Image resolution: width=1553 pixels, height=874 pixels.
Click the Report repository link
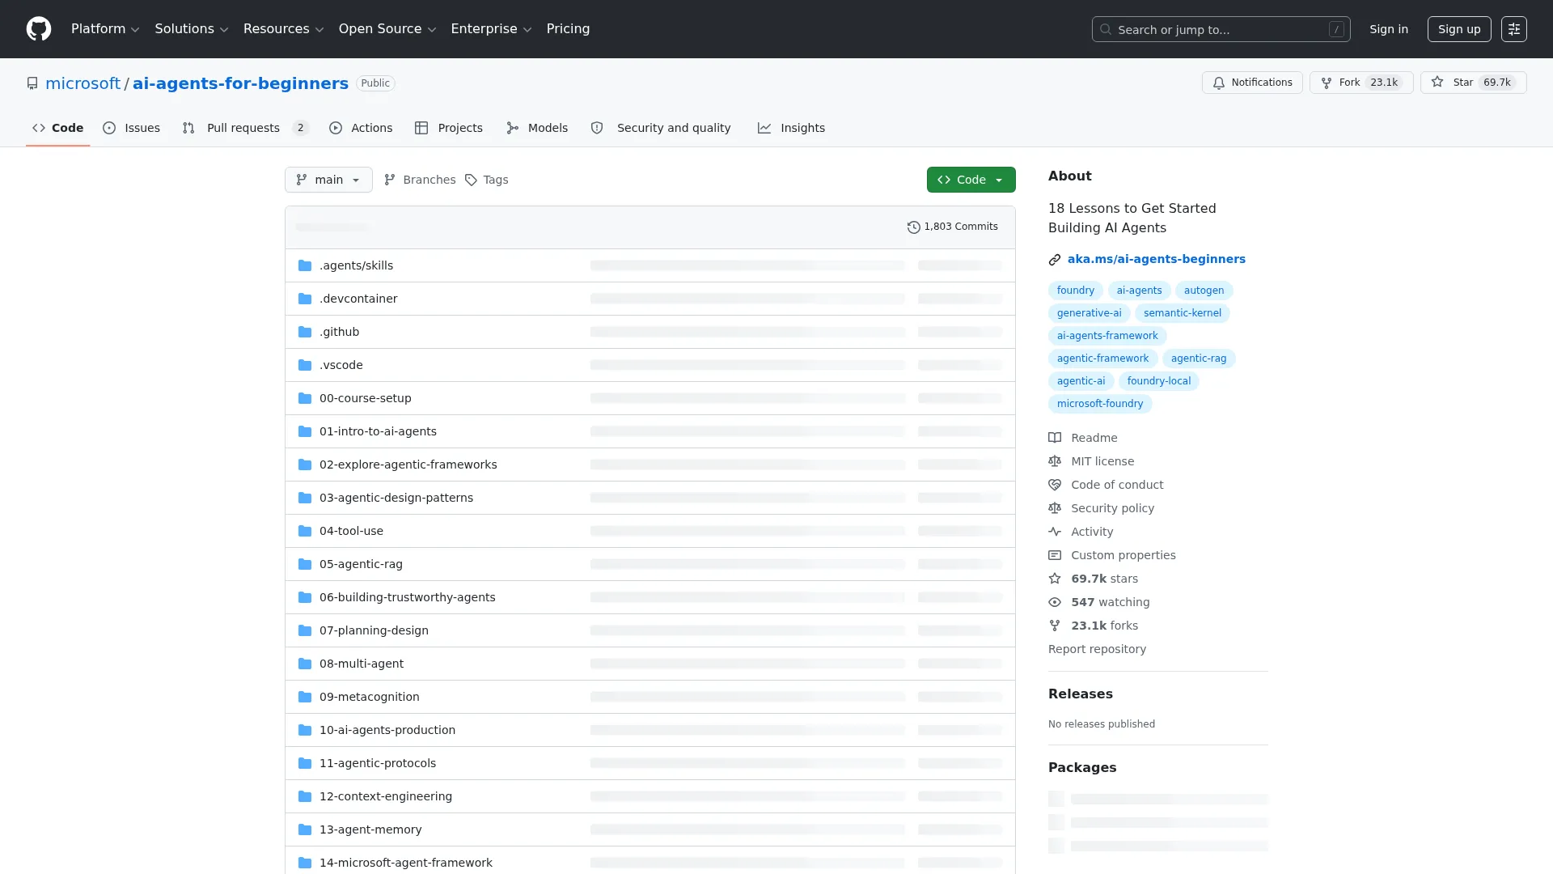click(1097, 649)
